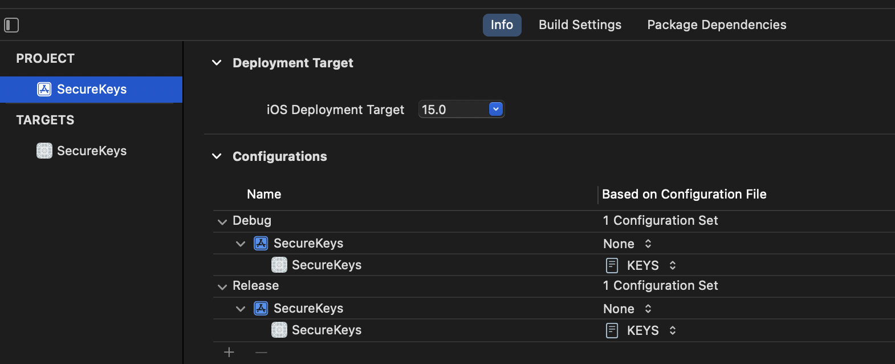The height and width of the screenshot is (364, 895).
Task: Open iOS Deployment Target version dropdown
Action: point(496,110)
